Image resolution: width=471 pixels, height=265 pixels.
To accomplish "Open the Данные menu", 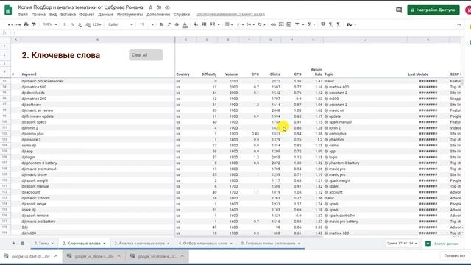I will (x=105, y=15).
